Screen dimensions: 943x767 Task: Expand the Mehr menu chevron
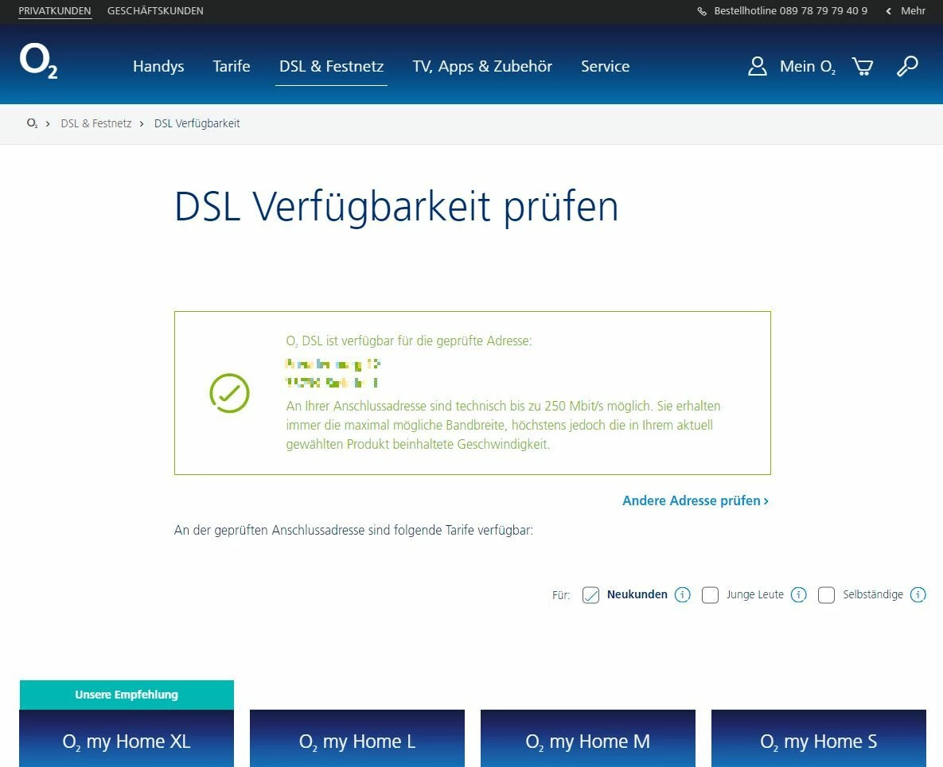pyautogui.click(x=889, y=11)
